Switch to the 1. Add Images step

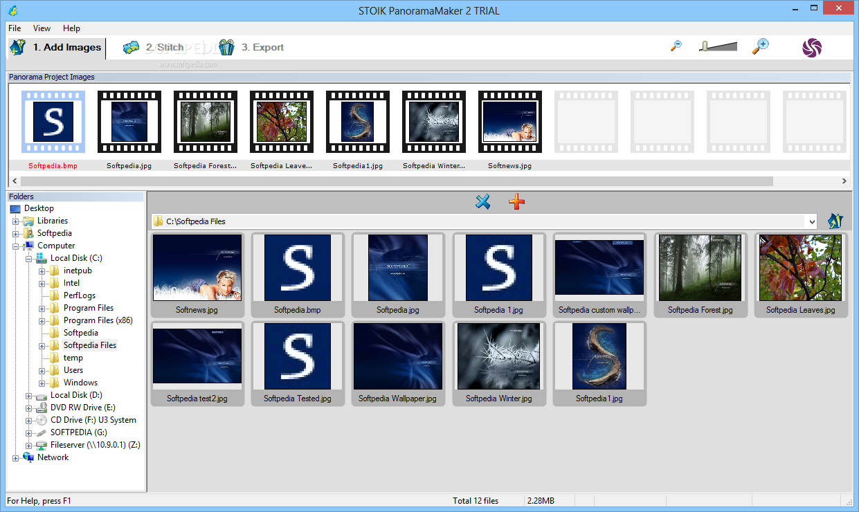57,48
